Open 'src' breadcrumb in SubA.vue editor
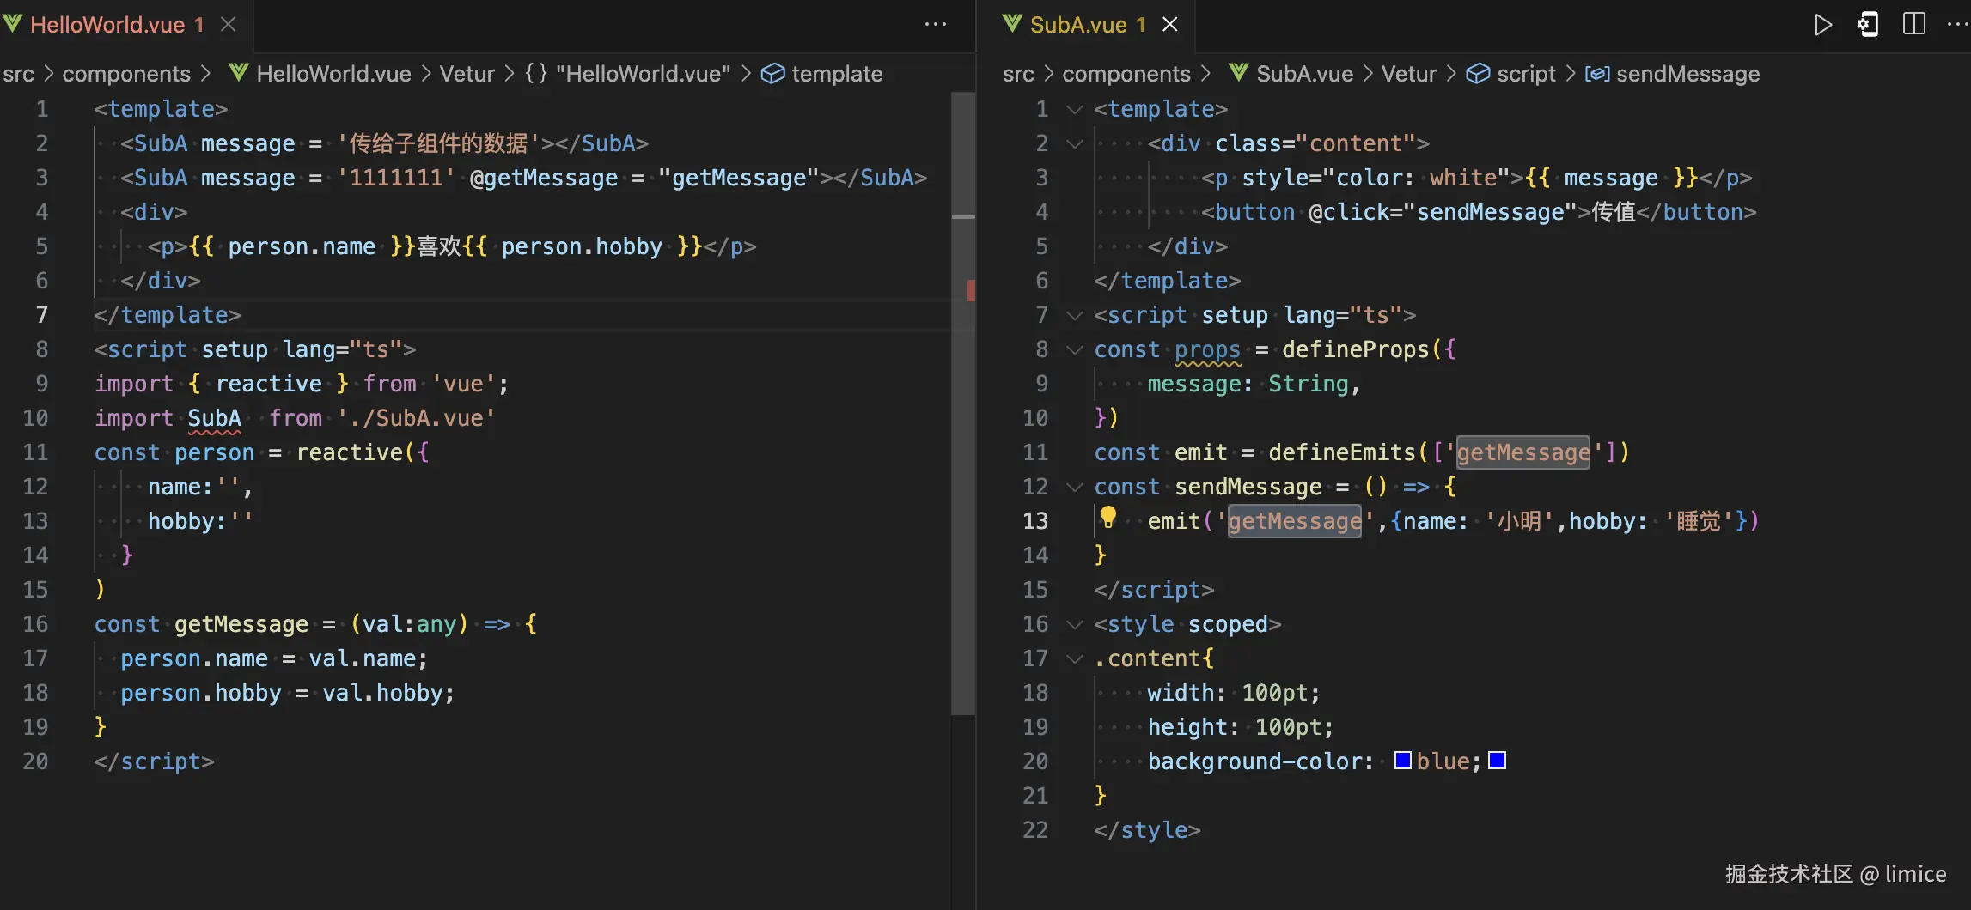 tap(1018, 74)
